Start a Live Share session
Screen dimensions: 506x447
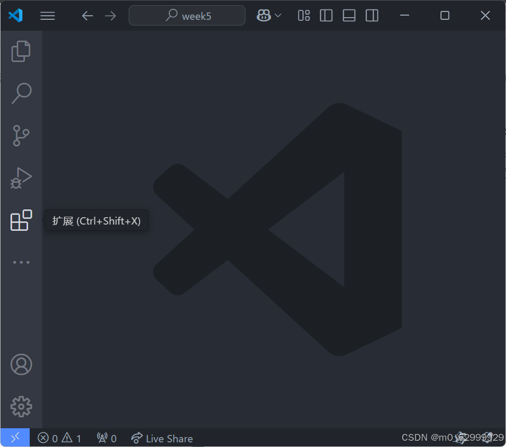162,438
